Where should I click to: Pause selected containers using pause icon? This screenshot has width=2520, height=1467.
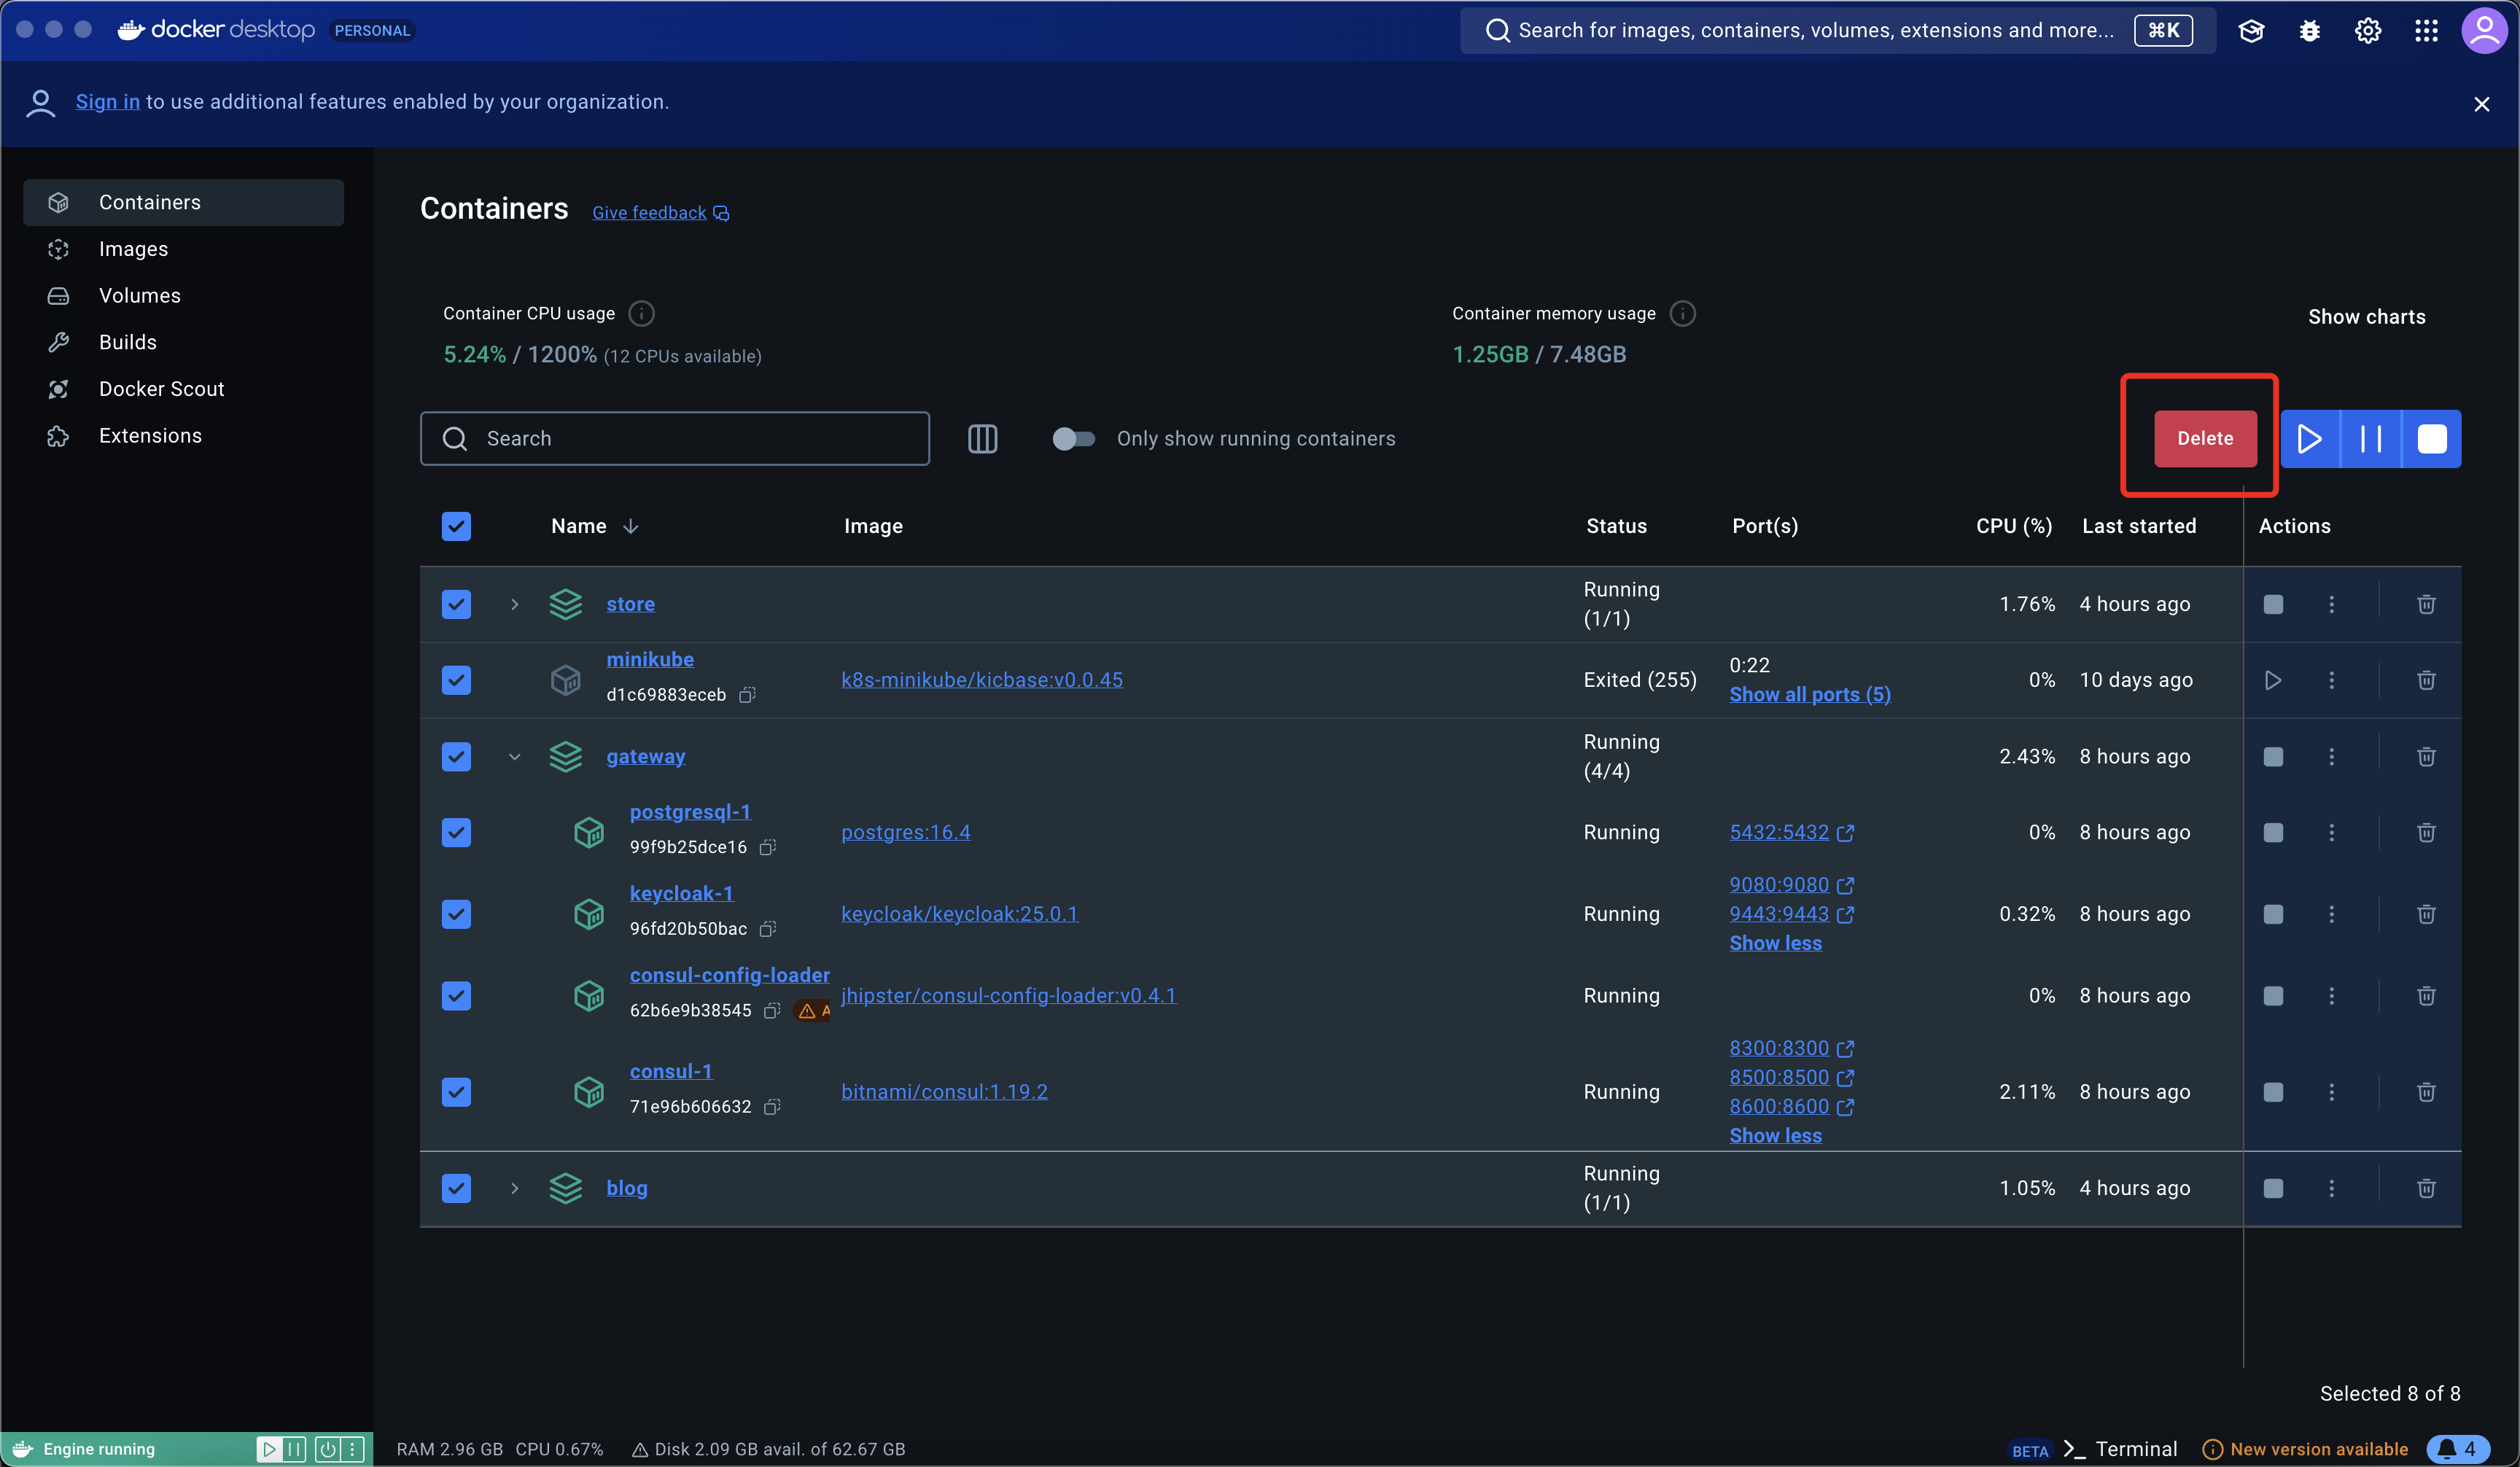click(2370, 438)
